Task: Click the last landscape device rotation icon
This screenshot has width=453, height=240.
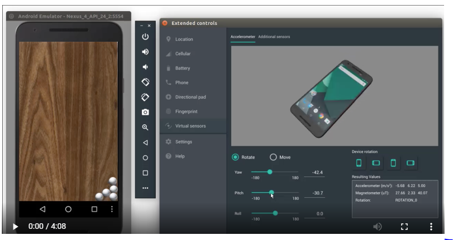Action: point(411,163)
